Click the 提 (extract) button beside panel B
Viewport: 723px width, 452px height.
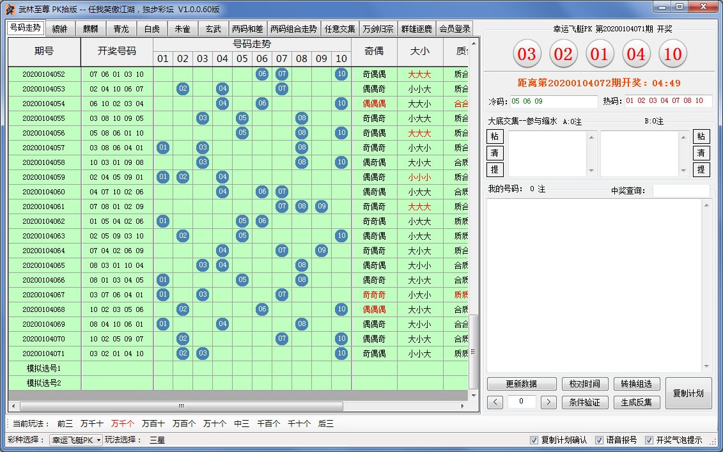coord(702,169)
